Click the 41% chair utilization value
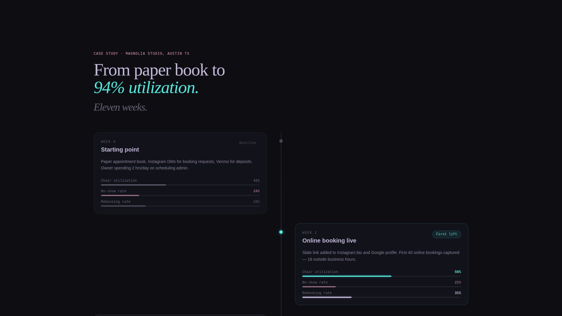The image size is (562, 316). (256, 181)
